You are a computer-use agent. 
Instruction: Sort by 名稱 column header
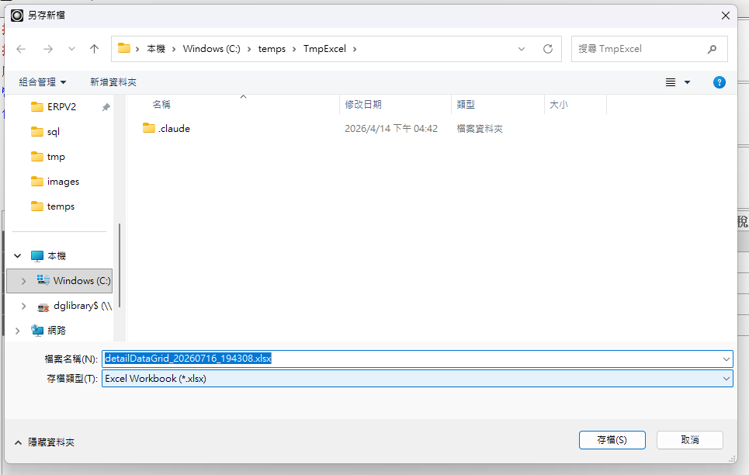coord(161,104)
